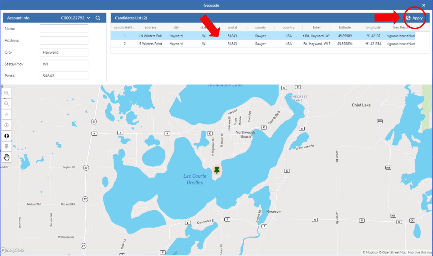The height and width of the screenshot is (256, 433).
Task: Click the State/Prov field containing WI
Action: pyautogui.click(x=64, y=64)
